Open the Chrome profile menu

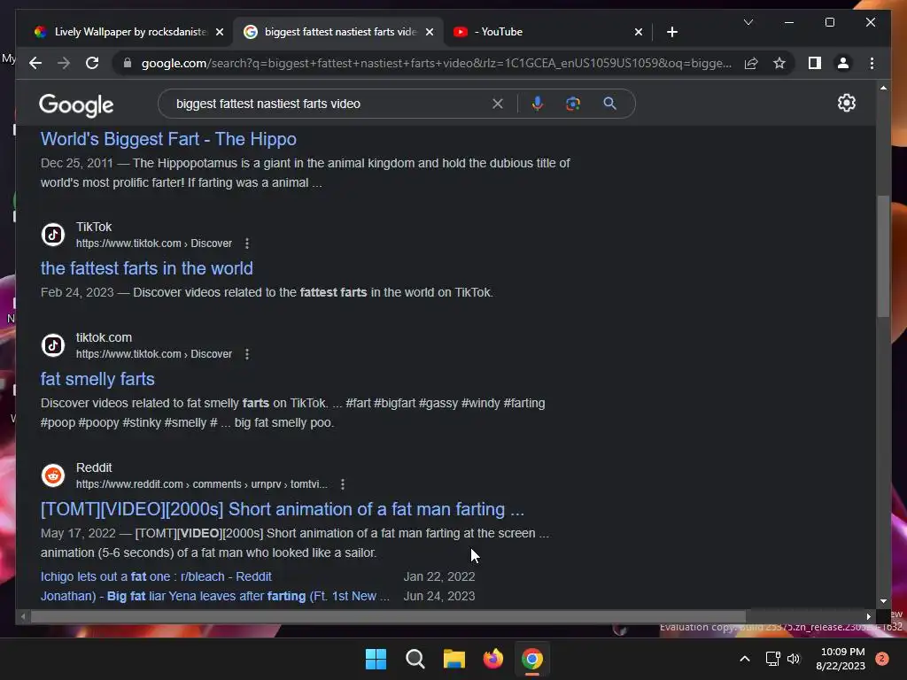(x=843, y=63)
